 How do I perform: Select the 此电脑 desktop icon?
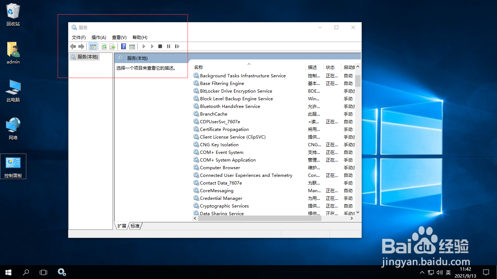tap(13, 91)
